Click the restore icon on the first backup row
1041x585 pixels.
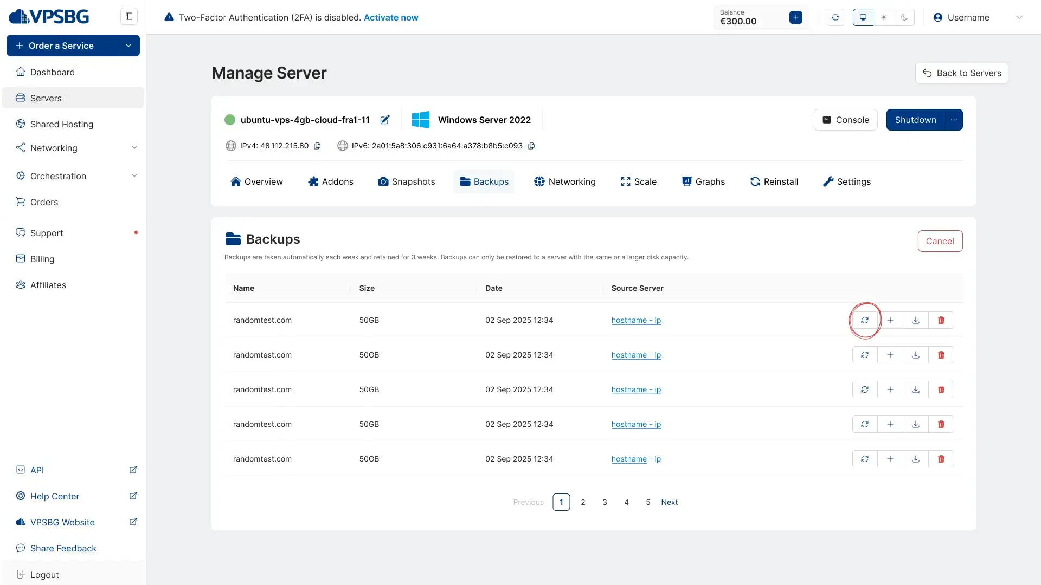[865, 320]
